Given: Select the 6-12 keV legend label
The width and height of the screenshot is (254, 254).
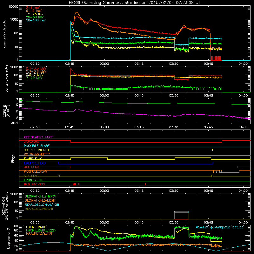Looking at the screenshot, I should pos(34,11).
